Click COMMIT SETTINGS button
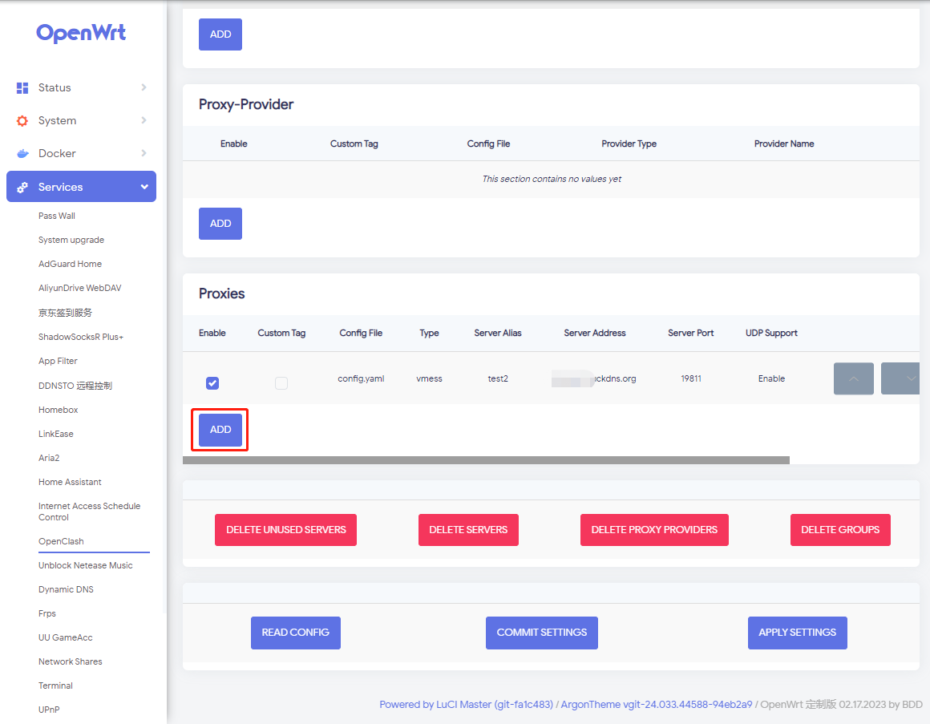The image size is (930, 724). point(541,633)
